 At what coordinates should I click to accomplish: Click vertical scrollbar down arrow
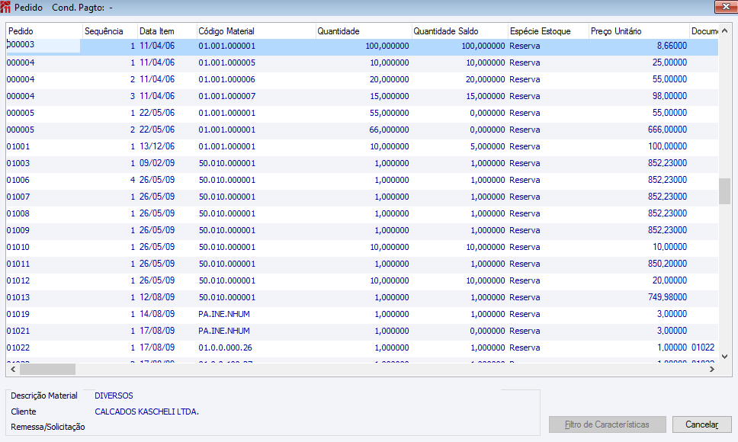point(725,357)
